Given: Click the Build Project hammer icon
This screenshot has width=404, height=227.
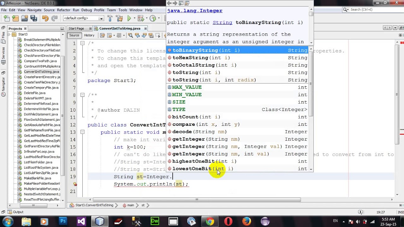Looking at the screenshot, I should (110, 18).
